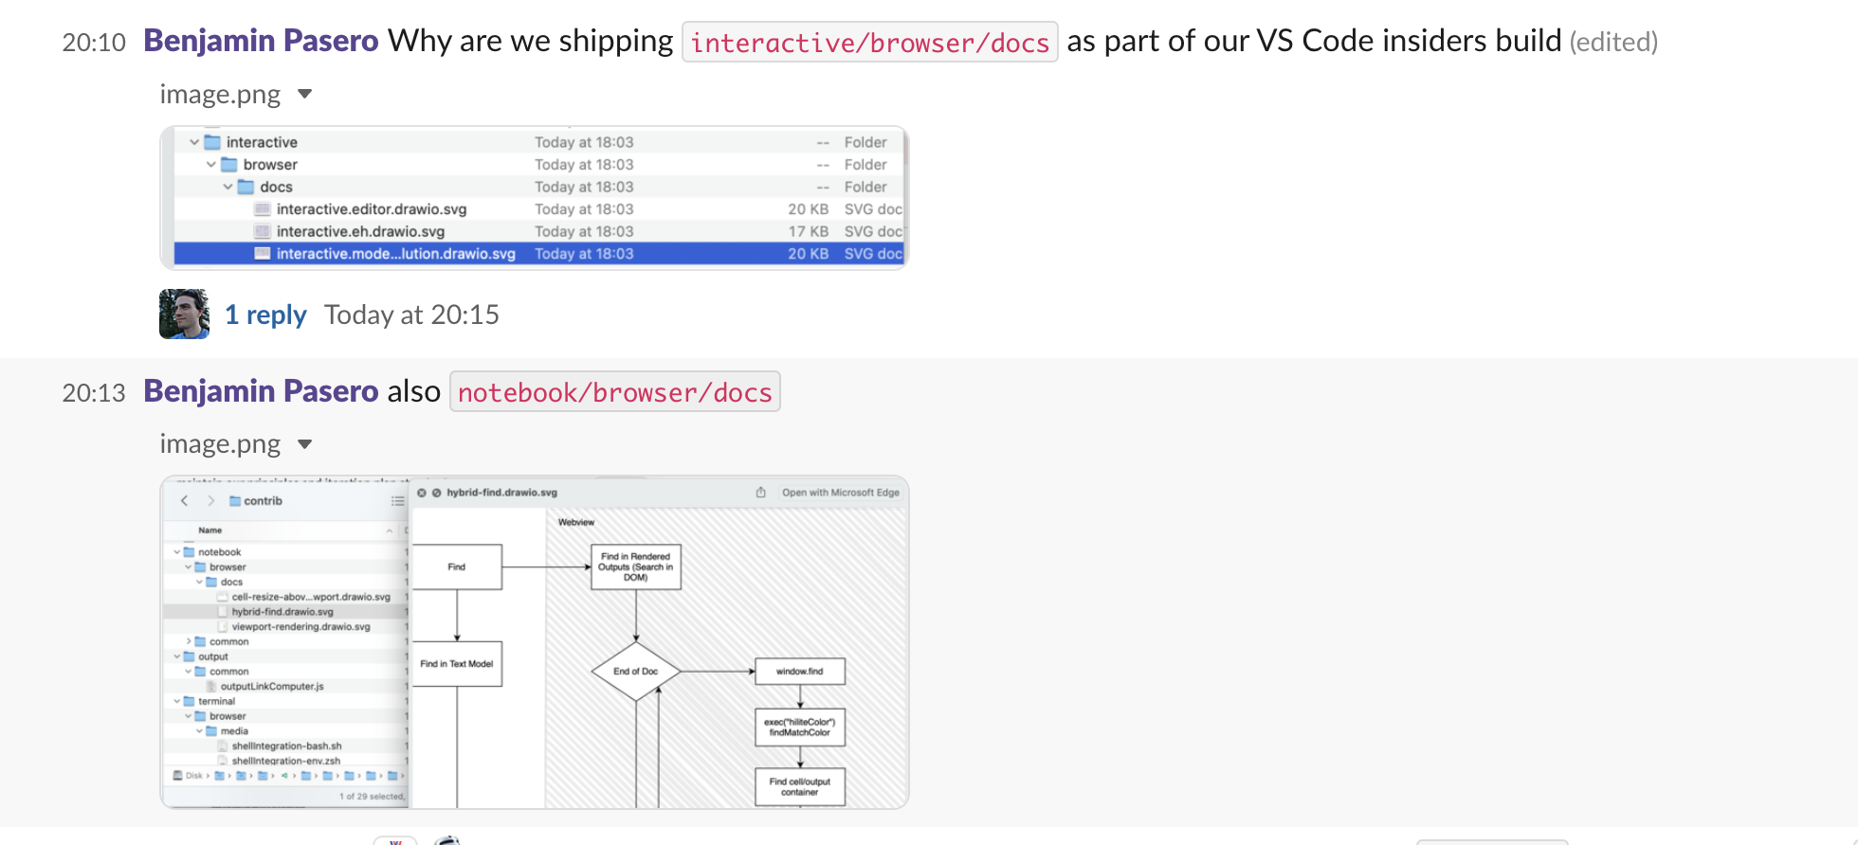1858x845 pixels.
Task: Click the blocked icon beside hybrid-find.drawio.svg title
Action: pos(436,492)
